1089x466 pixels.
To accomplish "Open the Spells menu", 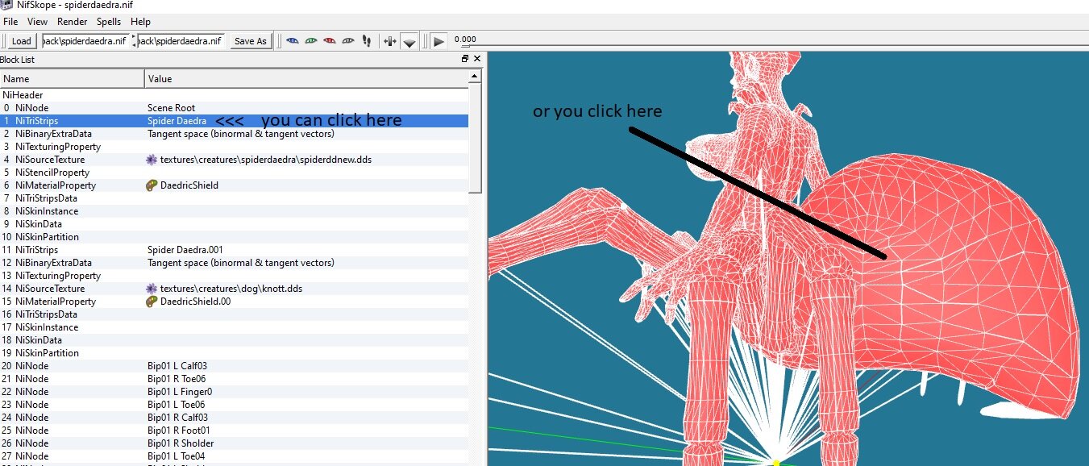I will (109, 22).
